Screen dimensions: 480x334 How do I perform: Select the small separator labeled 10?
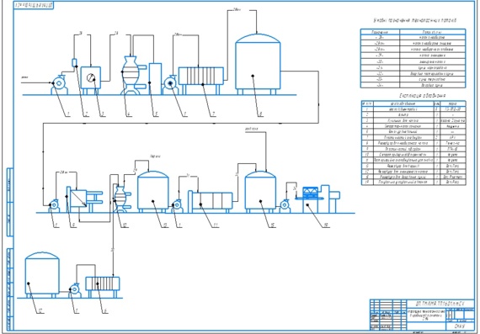click(x=121, y=199)
